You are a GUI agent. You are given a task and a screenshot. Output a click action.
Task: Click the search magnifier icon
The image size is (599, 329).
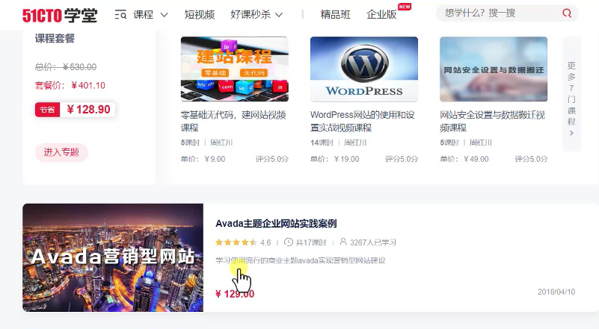click(567, 13)
